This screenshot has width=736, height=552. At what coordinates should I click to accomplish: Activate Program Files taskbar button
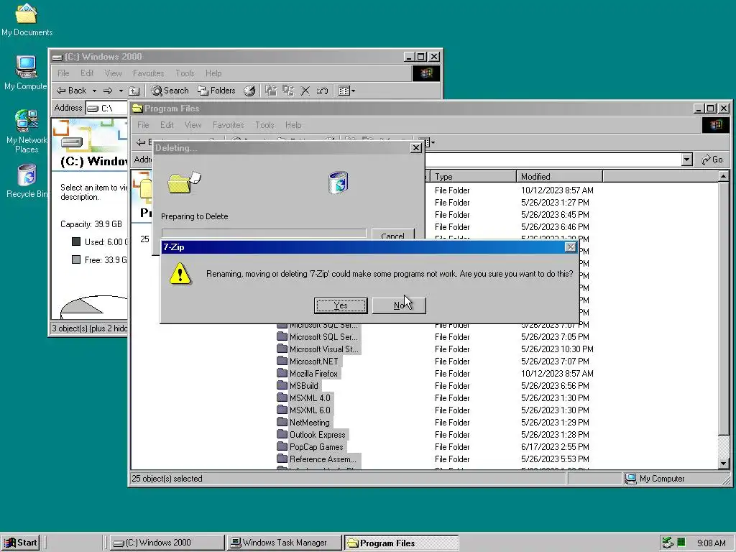401,543
